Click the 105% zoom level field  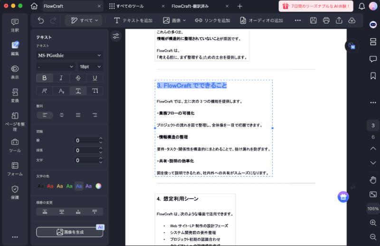(x=373, y=208)
